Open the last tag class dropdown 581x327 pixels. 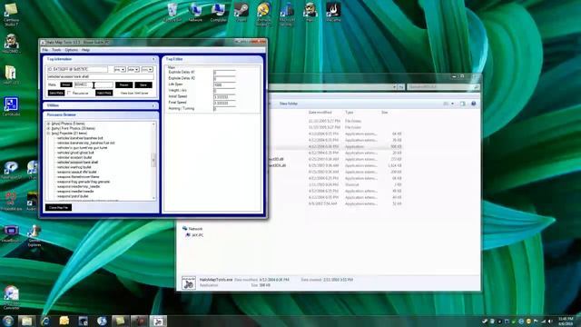[x=147, y=69]
